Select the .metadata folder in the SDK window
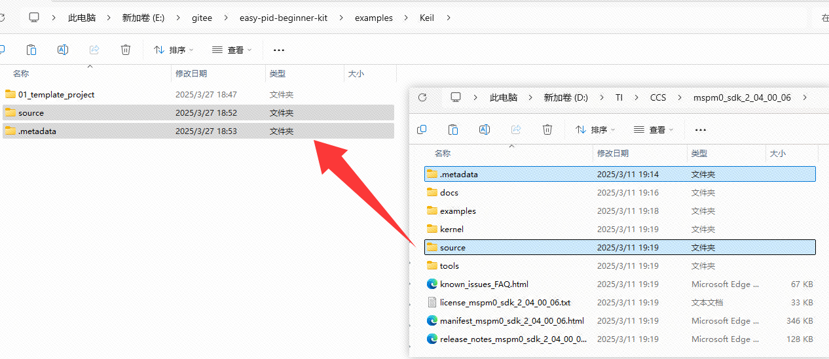This screenshot has height=359, width=829. coord(620,175)
